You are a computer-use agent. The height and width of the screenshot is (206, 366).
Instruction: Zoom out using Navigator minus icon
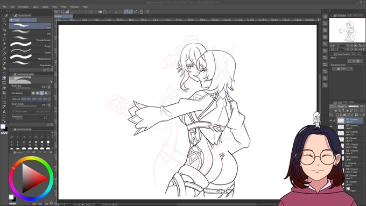pyautogui.click(x=348, y=46)
